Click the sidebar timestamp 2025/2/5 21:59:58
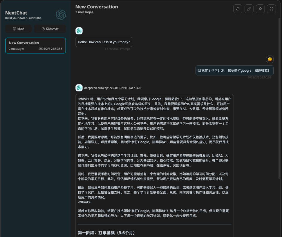This screenshot has width=282, height=237. click(x=50, y=49)
